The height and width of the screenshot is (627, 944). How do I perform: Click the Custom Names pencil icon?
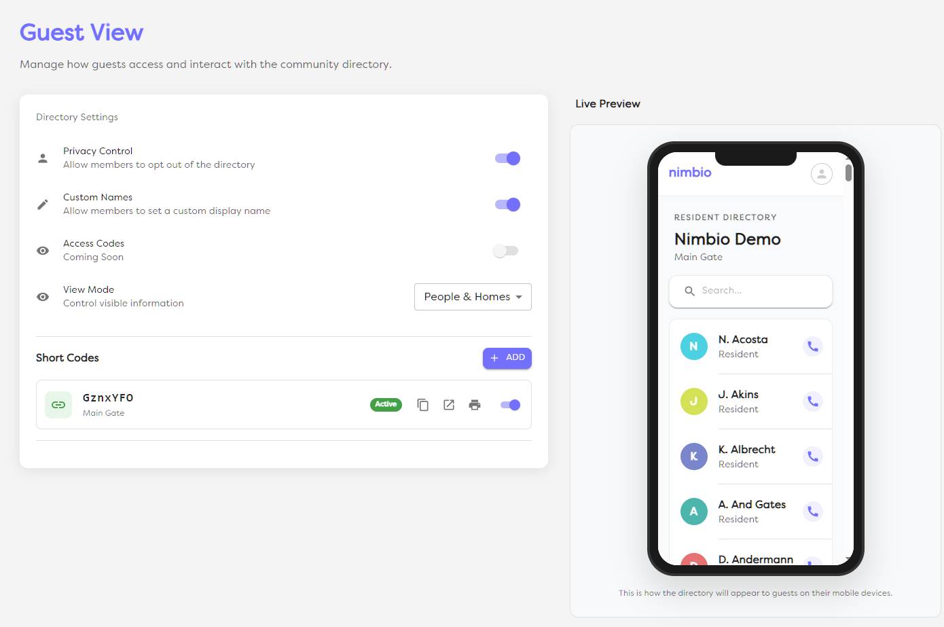click(x=43, y=204)
